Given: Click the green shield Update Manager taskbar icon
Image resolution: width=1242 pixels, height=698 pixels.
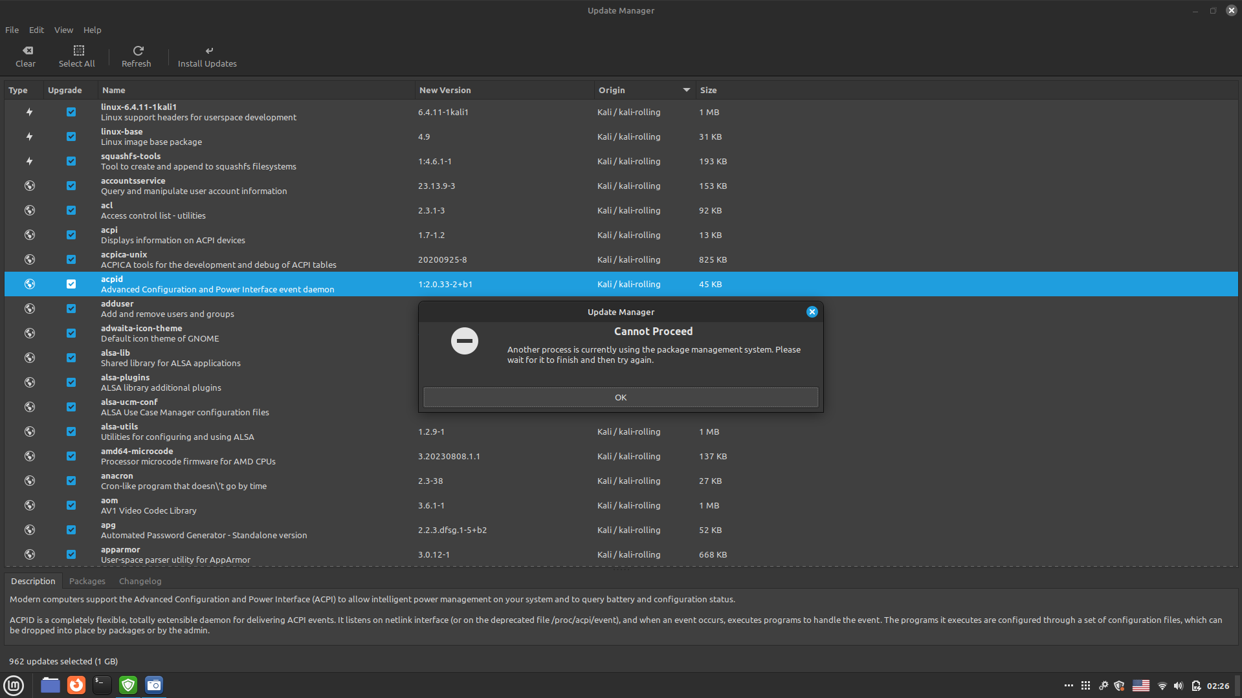Looking at the screenshot, I should click(128, 685).
